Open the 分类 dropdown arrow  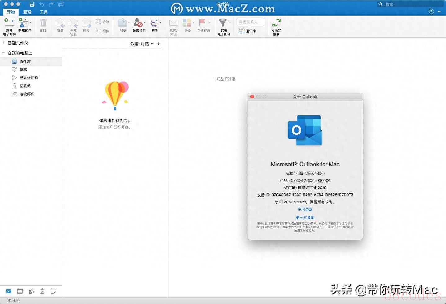pyautogui.click(x=193, y=23)
